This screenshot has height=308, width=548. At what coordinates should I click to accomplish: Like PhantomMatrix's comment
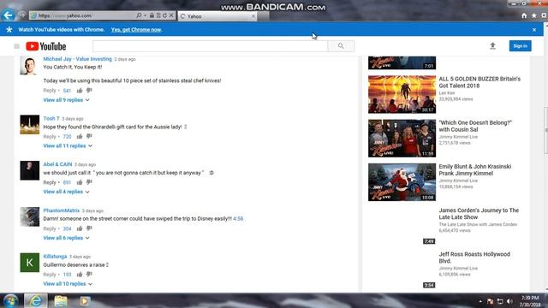pyautogui.click(x=80, y=228)
